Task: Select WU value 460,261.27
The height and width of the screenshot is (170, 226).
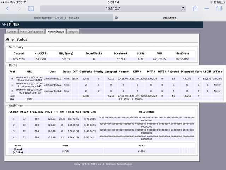Action: 159,59
